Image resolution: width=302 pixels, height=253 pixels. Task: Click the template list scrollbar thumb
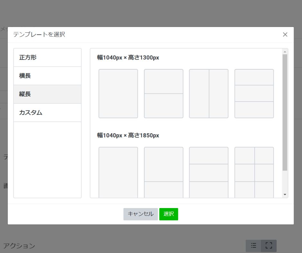coord(285,112)
